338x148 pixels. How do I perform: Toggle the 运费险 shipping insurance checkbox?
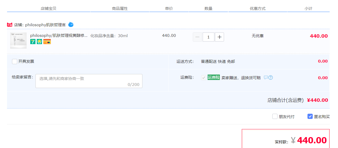pos(204,77)
